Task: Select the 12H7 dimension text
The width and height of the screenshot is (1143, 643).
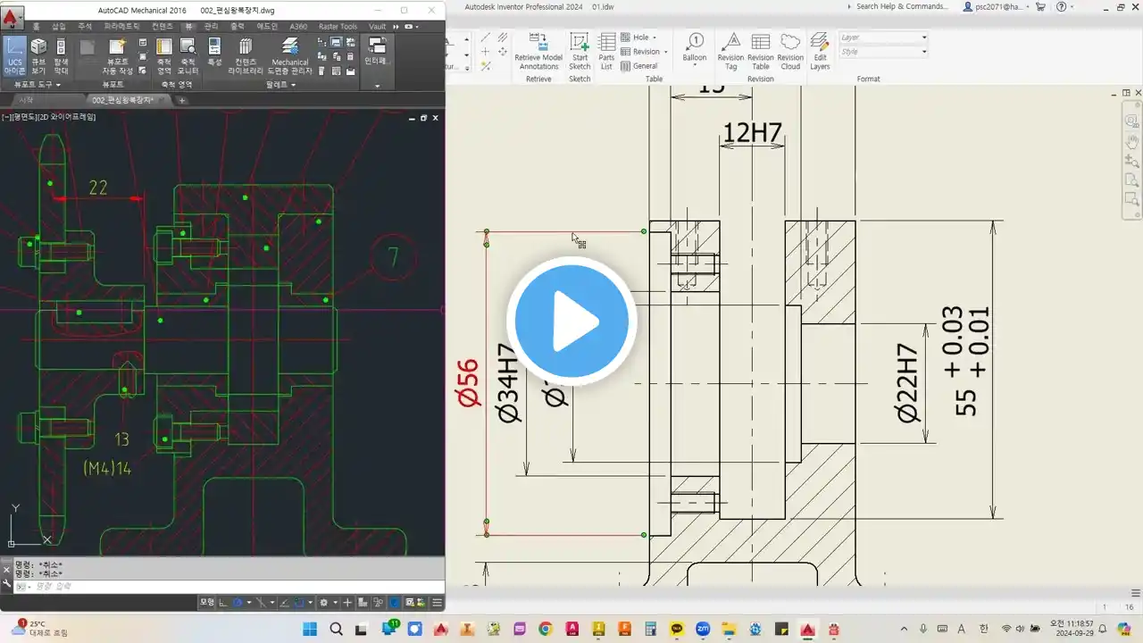Action: 751,133
